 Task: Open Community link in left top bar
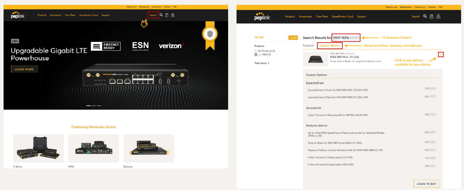[x=157, y=7]
